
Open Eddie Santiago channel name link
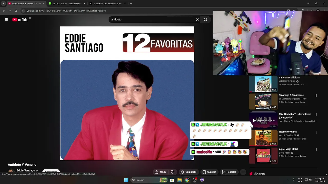pyautogui.click(x=26, y=170)
